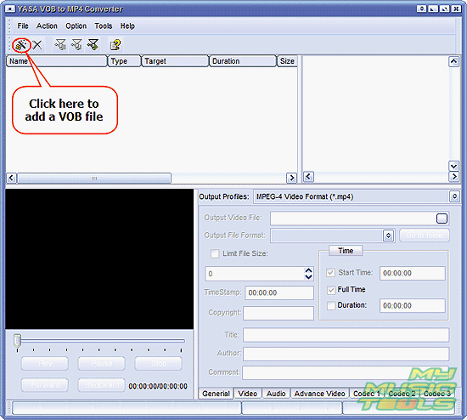The width and height of the screenshot is (467, 420).
Task: Click the video position slider thumb
Action: 18,341
